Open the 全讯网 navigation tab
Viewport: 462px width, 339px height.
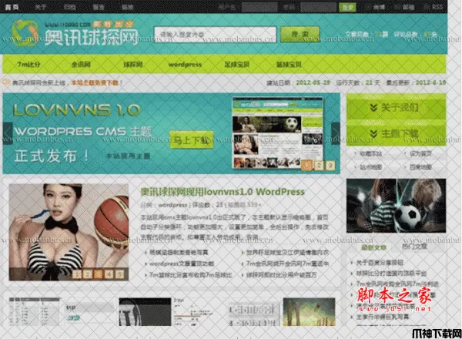click(81, 64)
